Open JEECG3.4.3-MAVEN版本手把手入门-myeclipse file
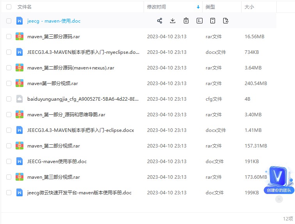 [x=84, y=52]
